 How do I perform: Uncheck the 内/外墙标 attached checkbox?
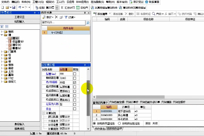coord(75,82)
